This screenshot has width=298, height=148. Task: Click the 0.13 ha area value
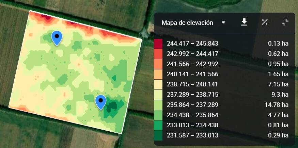278,44
